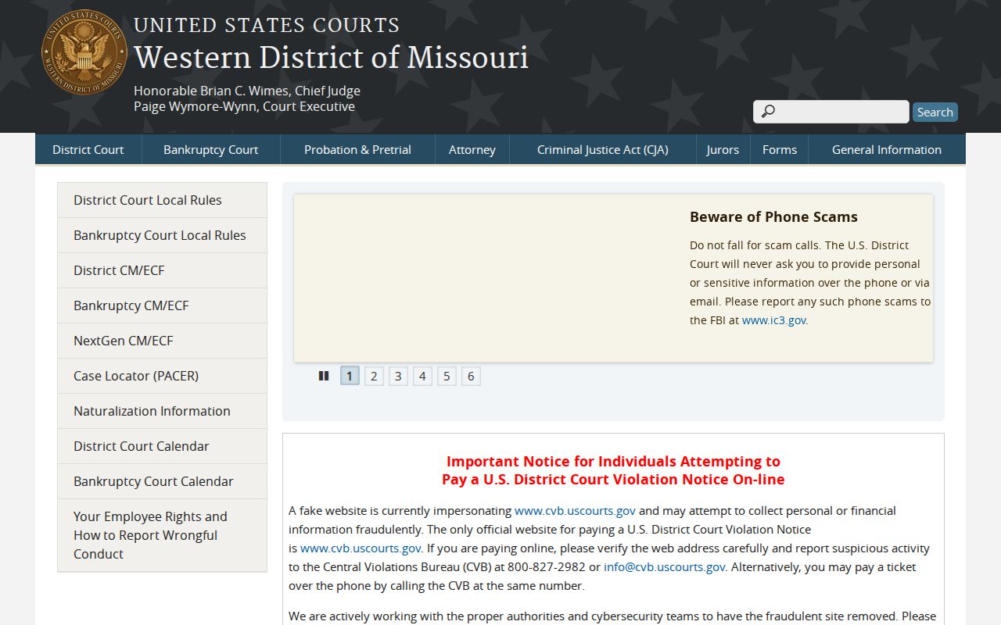This screenshot has width=1001, height=625.
Task: Focus the site search input field
Action: tap(831, 112)
